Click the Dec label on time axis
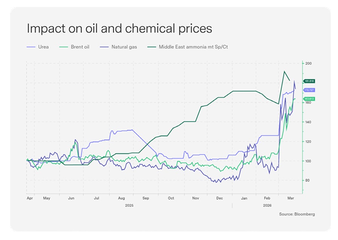This screenshot has width=338, height=240. coord(220,197)
